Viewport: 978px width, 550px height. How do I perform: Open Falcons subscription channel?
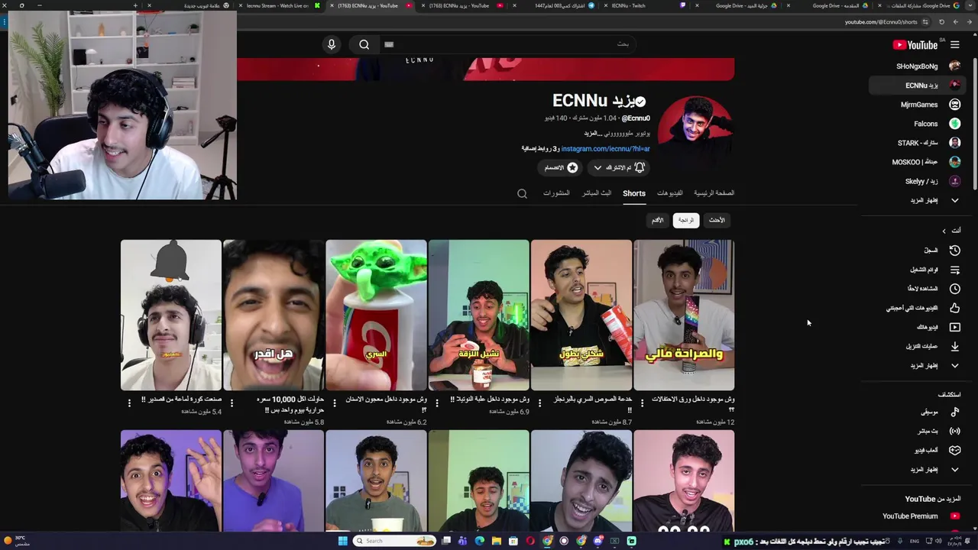point(916,124)
